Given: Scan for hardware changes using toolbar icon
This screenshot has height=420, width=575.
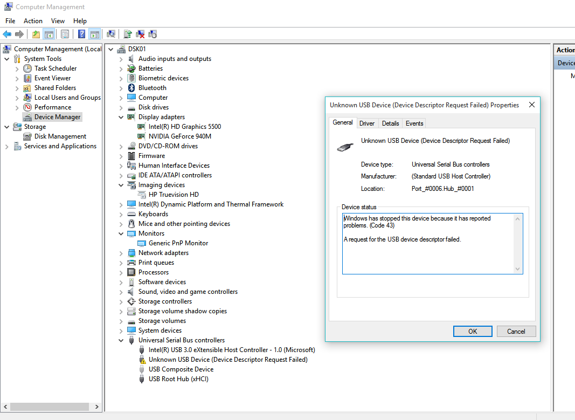Looking at the screenshot, I should tap(111, 34).
